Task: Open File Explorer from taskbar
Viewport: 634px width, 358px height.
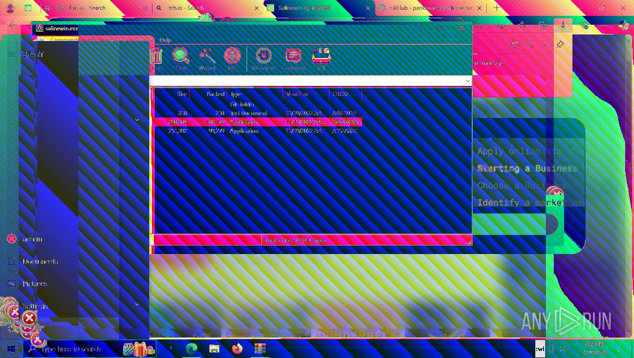Action: [x=214, y=349]
